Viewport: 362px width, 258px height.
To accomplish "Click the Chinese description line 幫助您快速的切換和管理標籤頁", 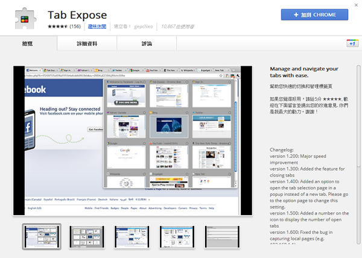I will 301,86.
